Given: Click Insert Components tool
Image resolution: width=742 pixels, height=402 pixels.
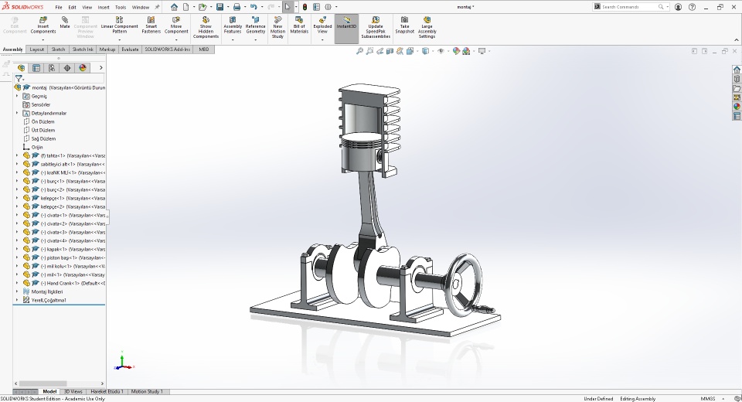Looking at the screenshot, I should coord(43,25).
